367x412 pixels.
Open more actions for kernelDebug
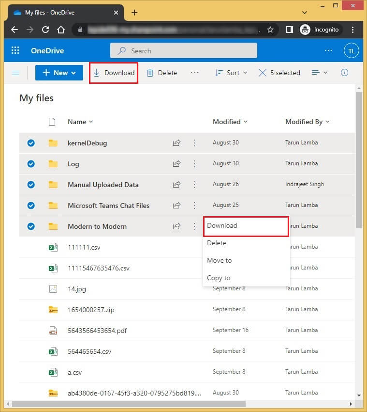point(194,143)
